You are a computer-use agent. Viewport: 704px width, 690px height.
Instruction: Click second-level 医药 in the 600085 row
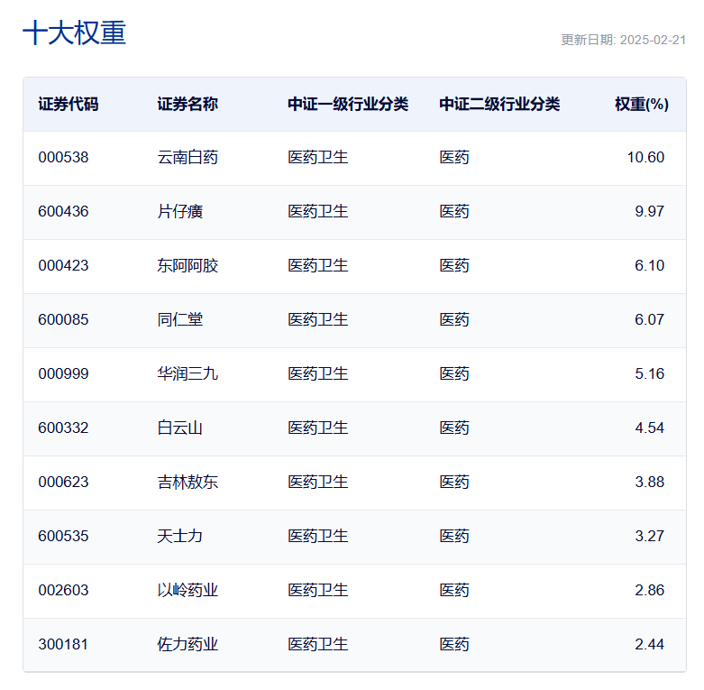tap(454, 320)
